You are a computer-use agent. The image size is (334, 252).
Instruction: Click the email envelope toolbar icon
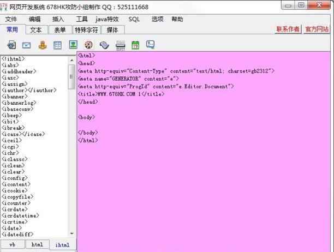click(x=26, y=45)
